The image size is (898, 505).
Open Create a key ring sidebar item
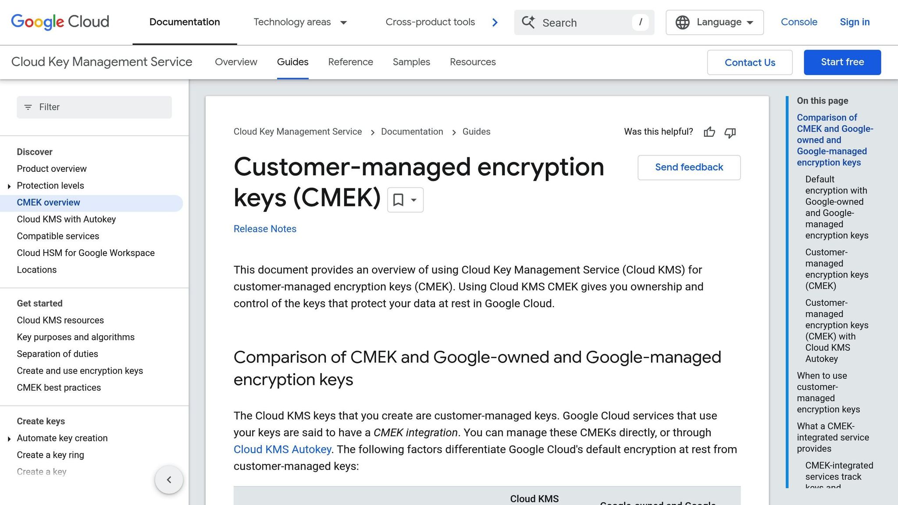click(50, 455)
